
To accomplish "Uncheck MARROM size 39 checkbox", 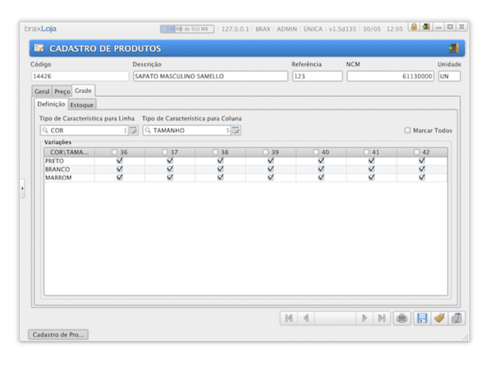I will [x=271, y=177].
